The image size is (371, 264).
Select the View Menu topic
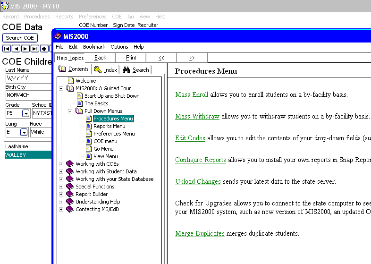[106, 156]
